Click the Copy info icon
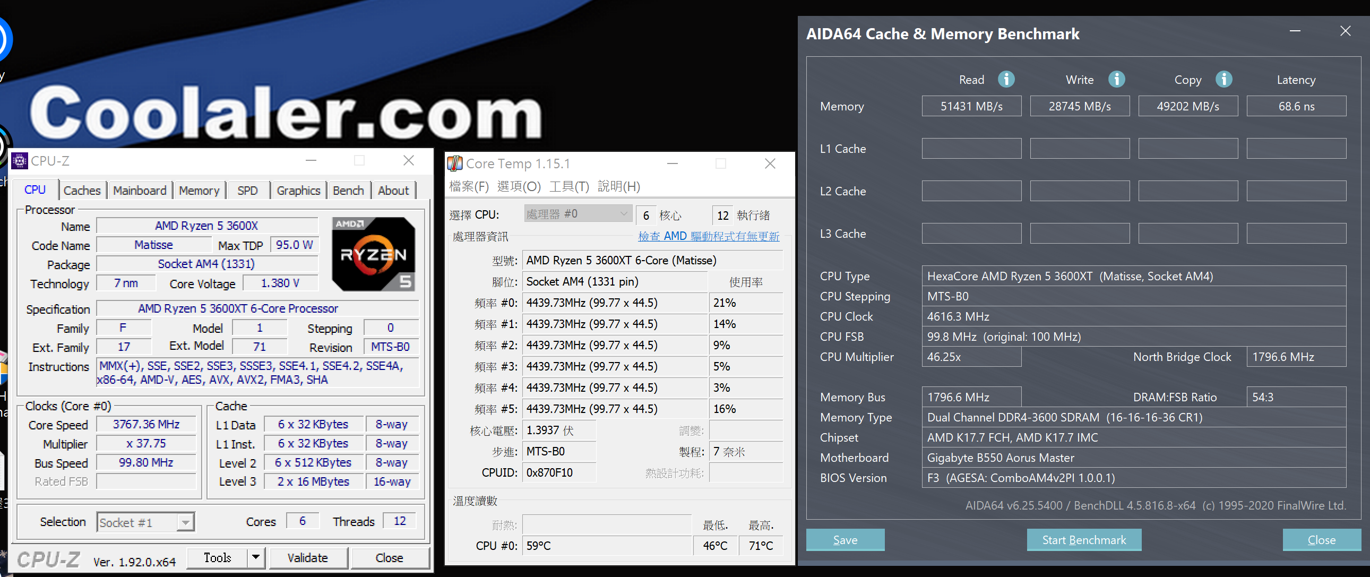 1223,79
